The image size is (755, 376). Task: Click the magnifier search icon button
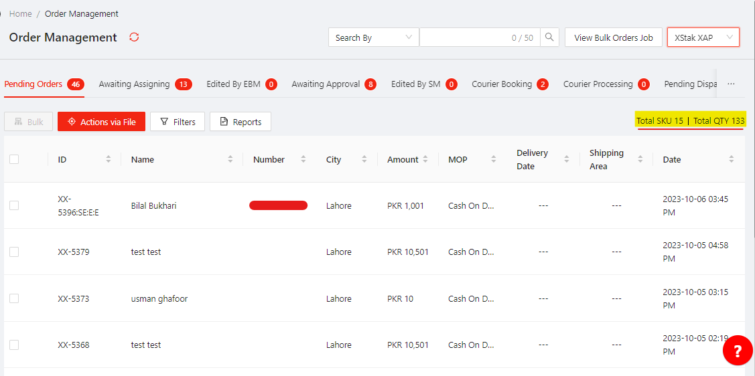tap(549, 37)
